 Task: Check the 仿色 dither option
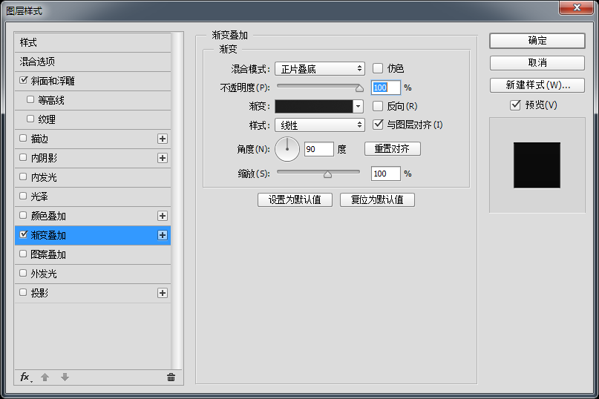[377, 68]
